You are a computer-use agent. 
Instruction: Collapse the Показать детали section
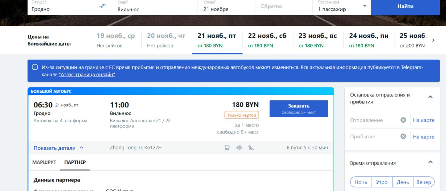[58, 148]
